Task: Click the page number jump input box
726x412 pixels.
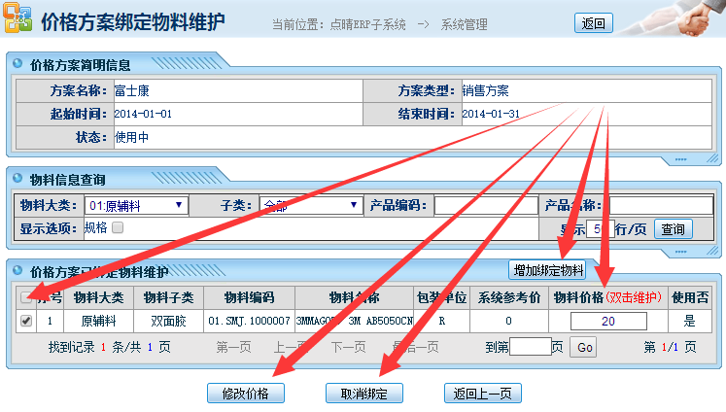Action: [x=530, y=347]
